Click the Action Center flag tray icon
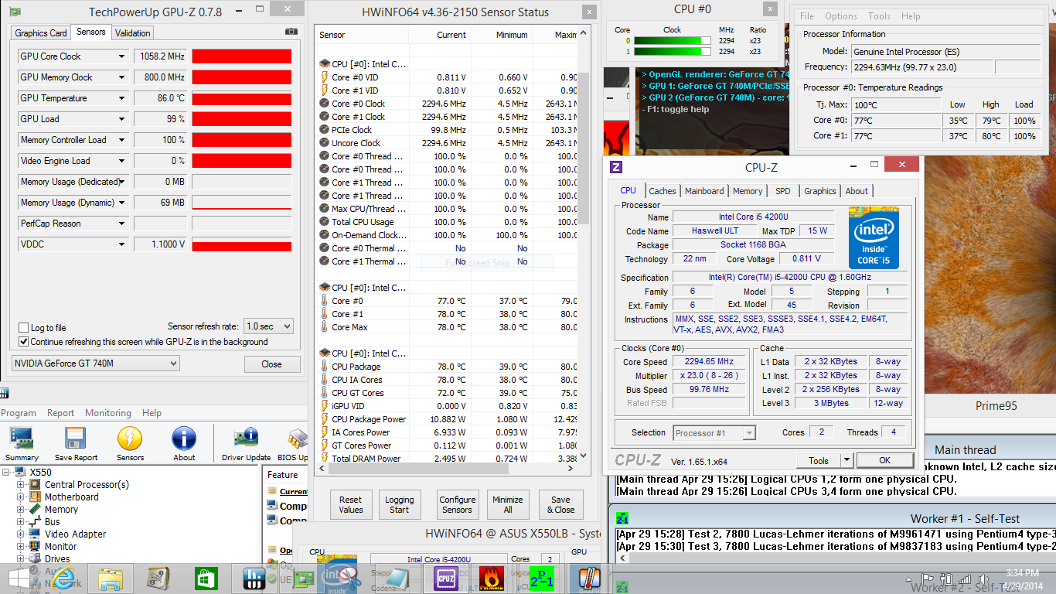 [x=927, y=579]
